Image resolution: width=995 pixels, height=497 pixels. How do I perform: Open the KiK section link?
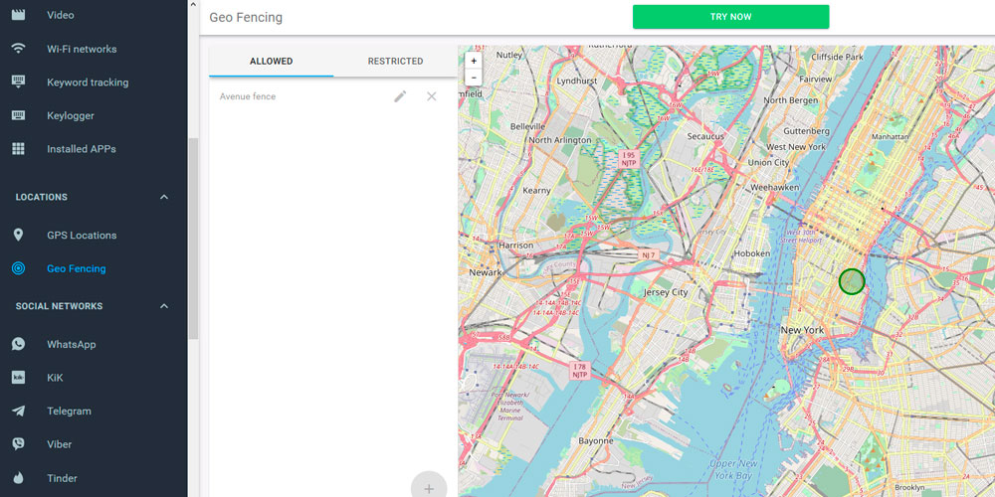(x=55, y=378)
